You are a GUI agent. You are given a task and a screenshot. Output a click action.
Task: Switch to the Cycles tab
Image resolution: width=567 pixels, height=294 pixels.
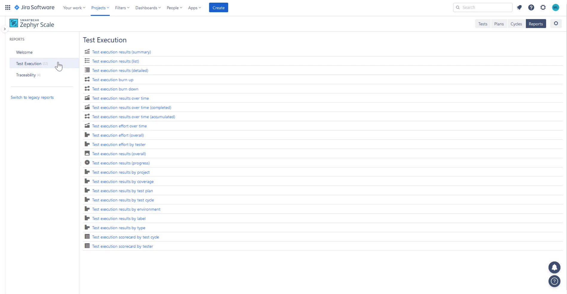(x=516, y=24)
